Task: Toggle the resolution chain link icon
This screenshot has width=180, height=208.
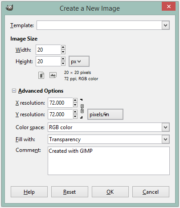Action: click(82, 109)
